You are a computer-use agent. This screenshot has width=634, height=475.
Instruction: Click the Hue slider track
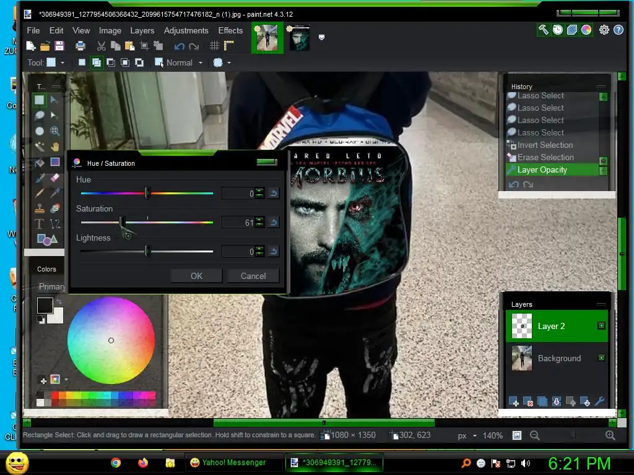tap(147, 193)
